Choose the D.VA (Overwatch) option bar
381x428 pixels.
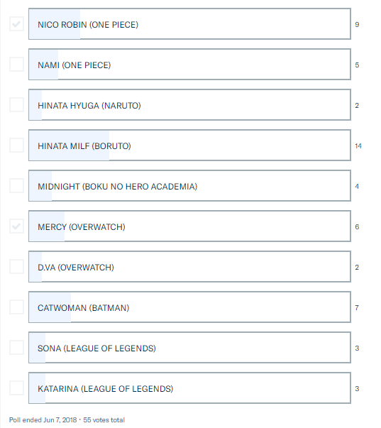click(x=189, y=266)
